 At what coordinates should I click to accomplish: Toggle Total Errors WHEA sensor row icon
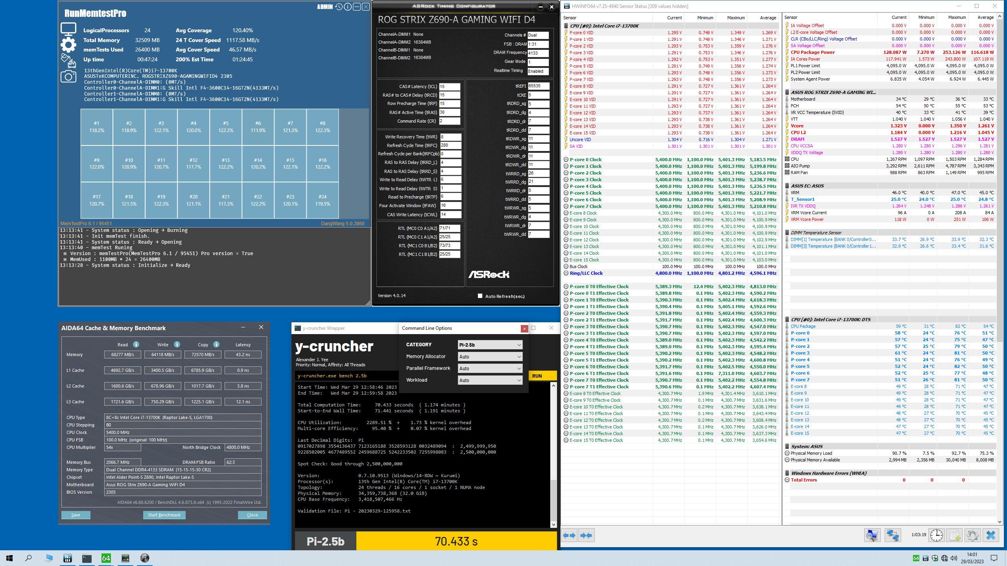(787, 480)
